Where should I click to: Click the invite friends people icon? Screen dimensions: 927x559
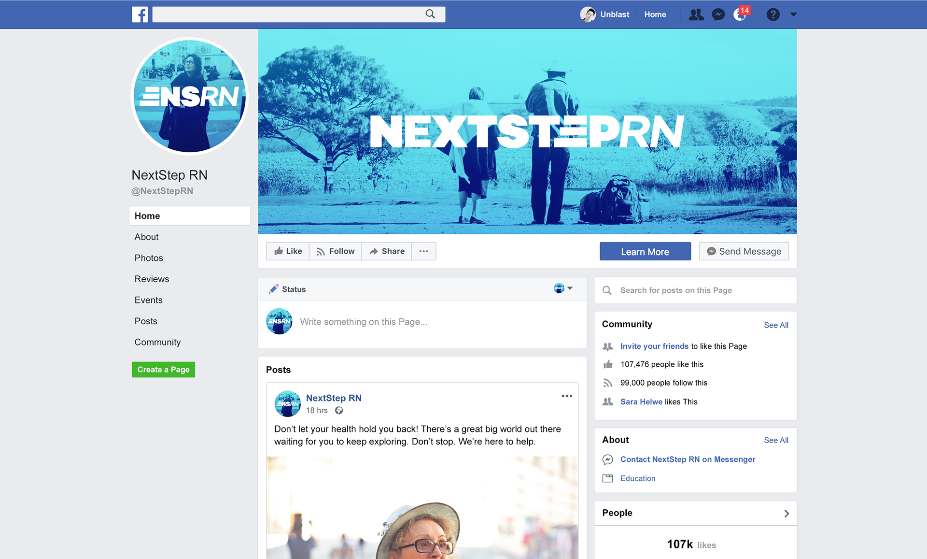click(x=608, y=346)
